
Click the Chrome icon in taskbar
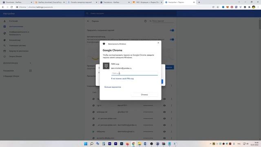(x=133, y=144)
